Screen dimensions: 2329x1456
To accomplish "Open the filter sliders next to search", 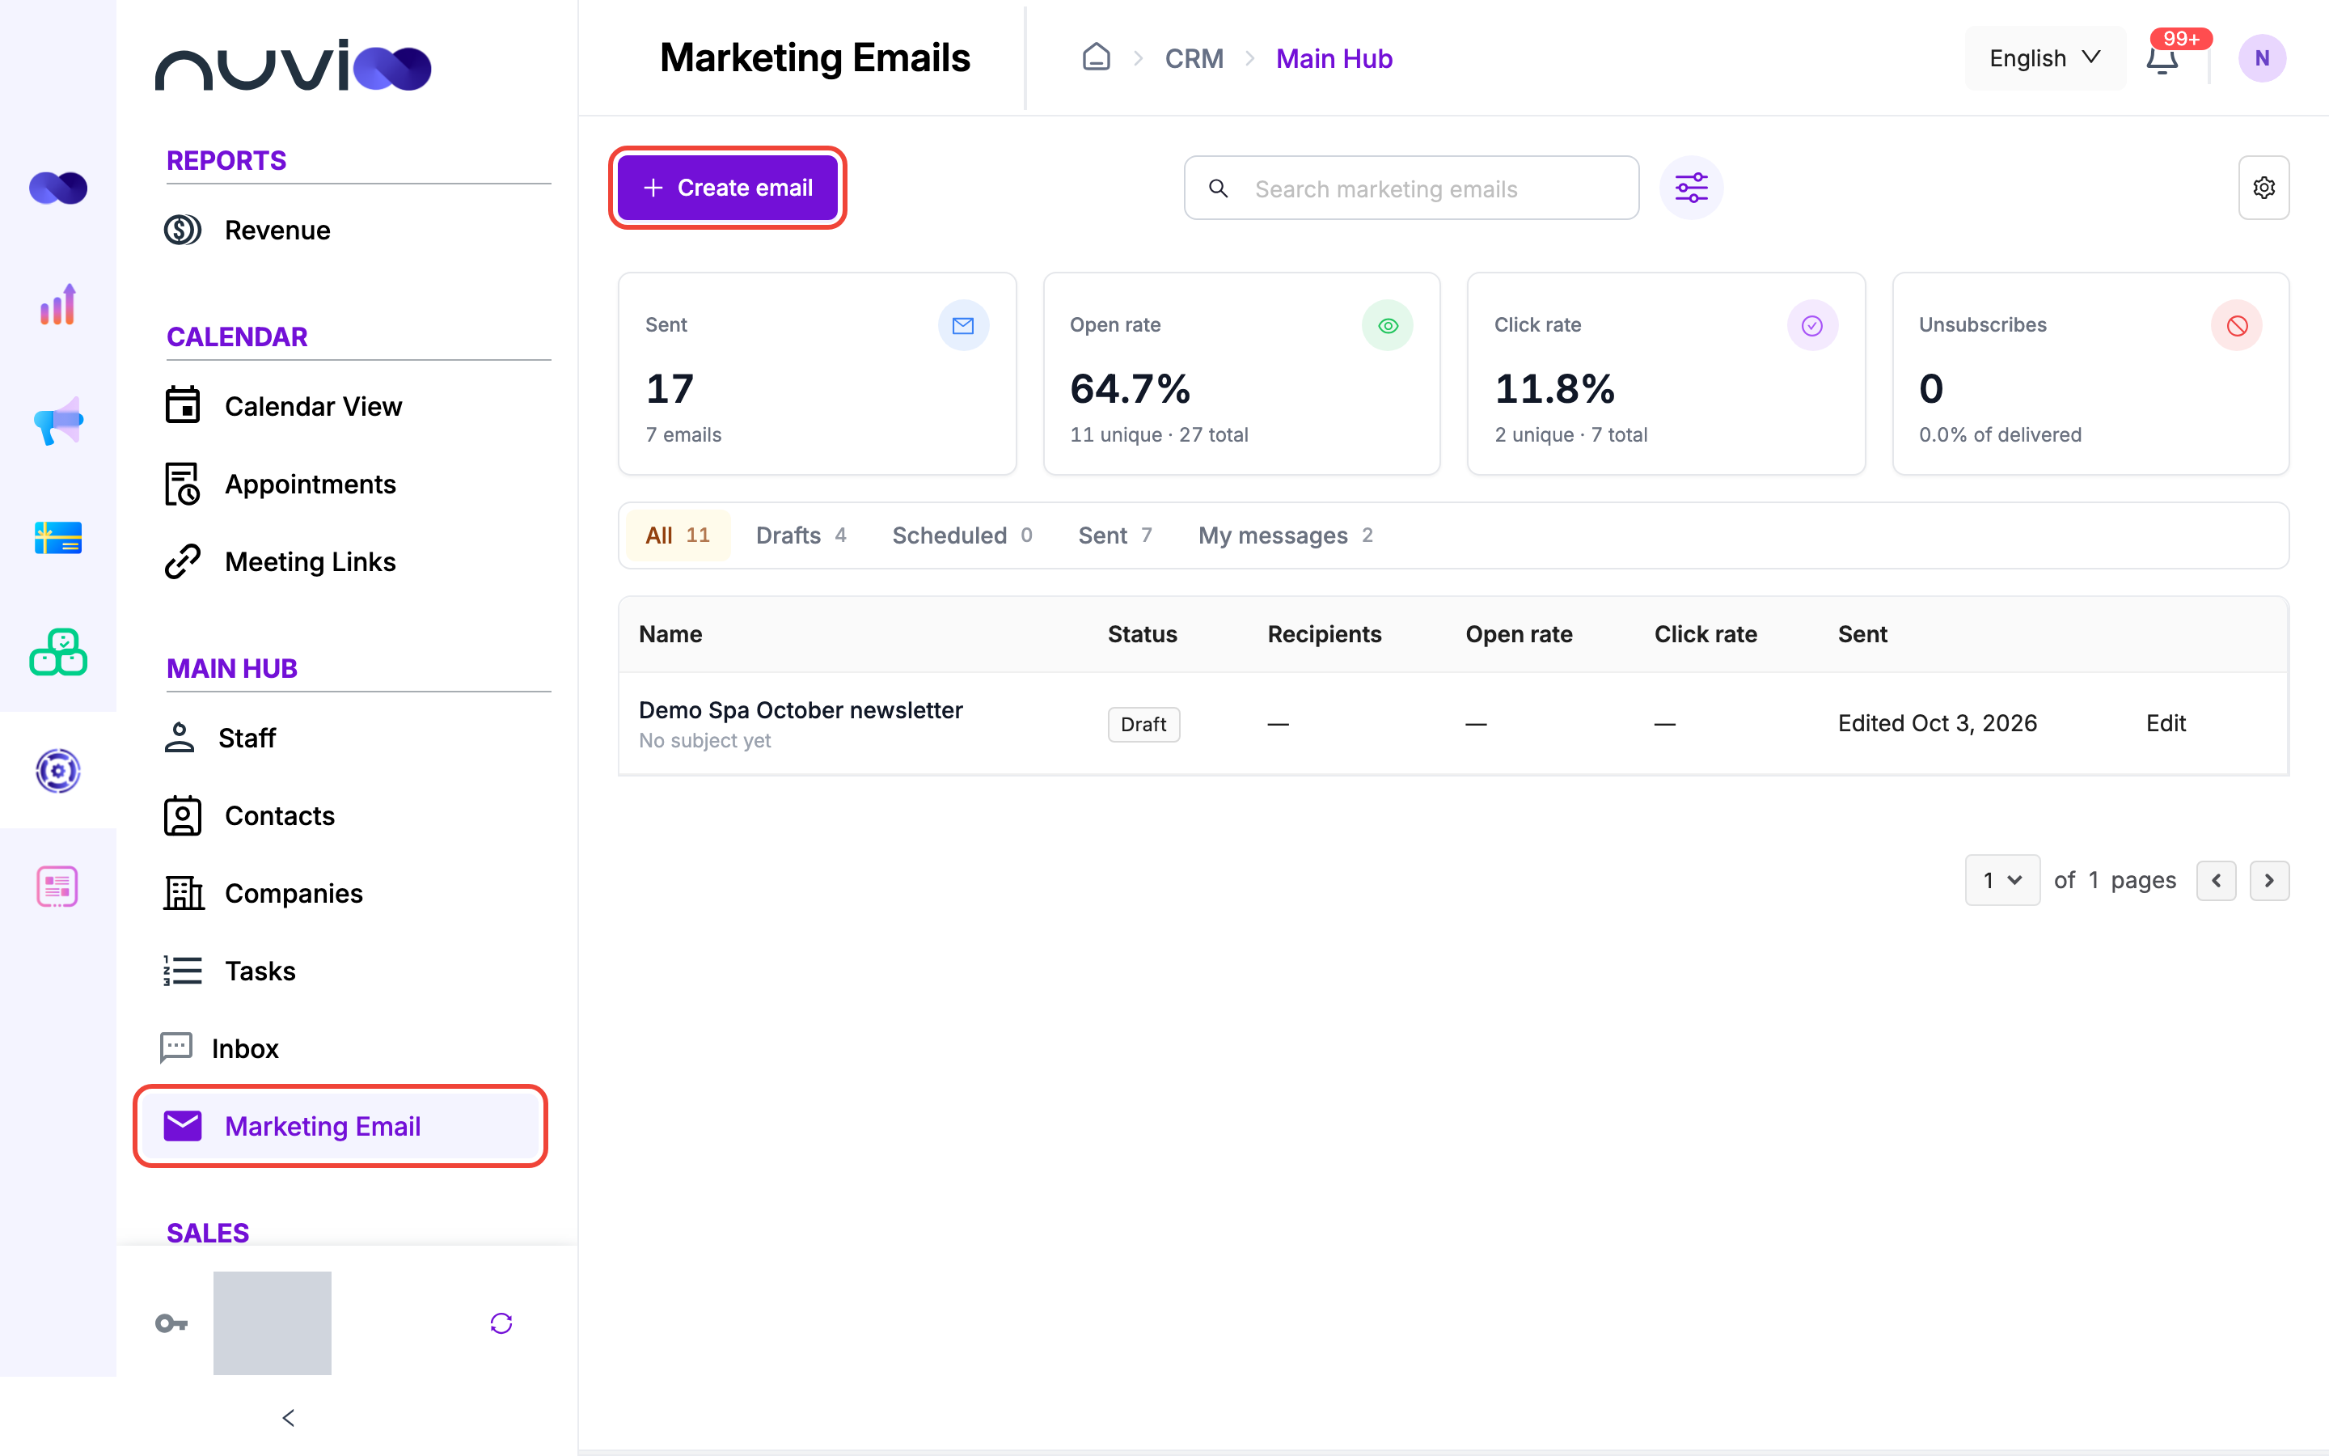I will 1691,188.
